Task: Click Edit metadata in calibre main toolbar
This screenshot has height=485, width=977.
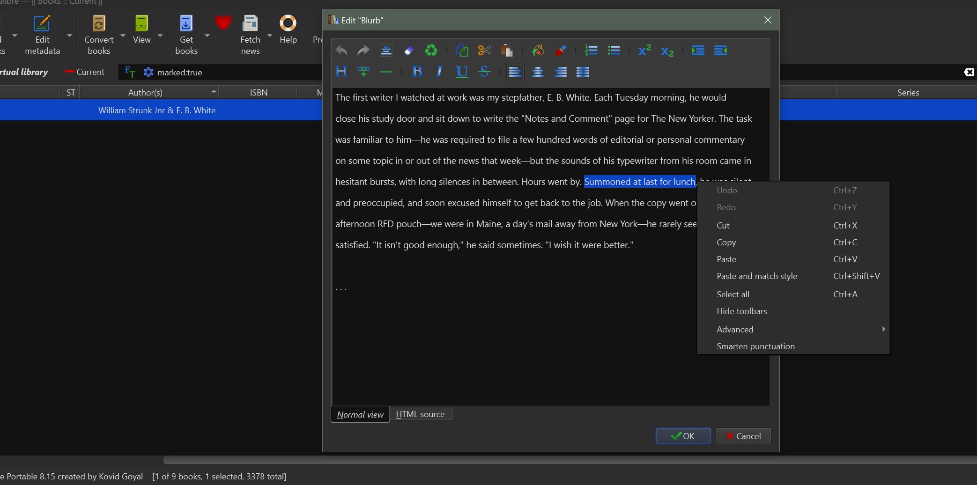Action: [42, 35]
